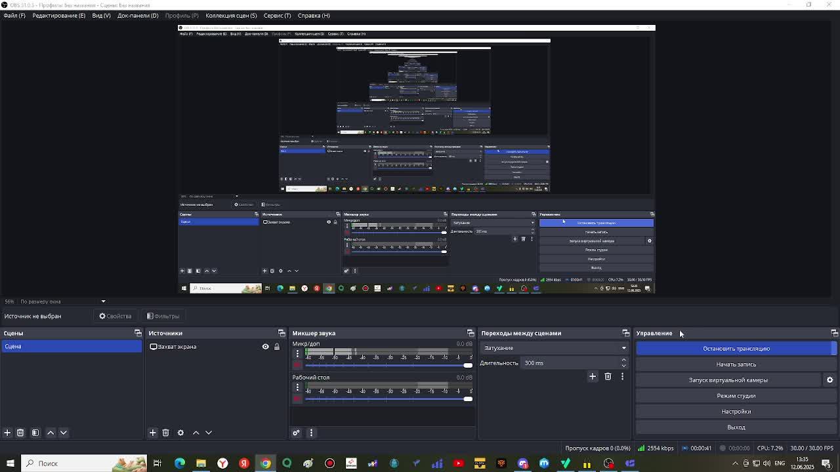Image resolution: width=840 pixels, height=472 pixels.
Task: Open preview scaling dropdown По размеру окна
Action: coord(62,302)
